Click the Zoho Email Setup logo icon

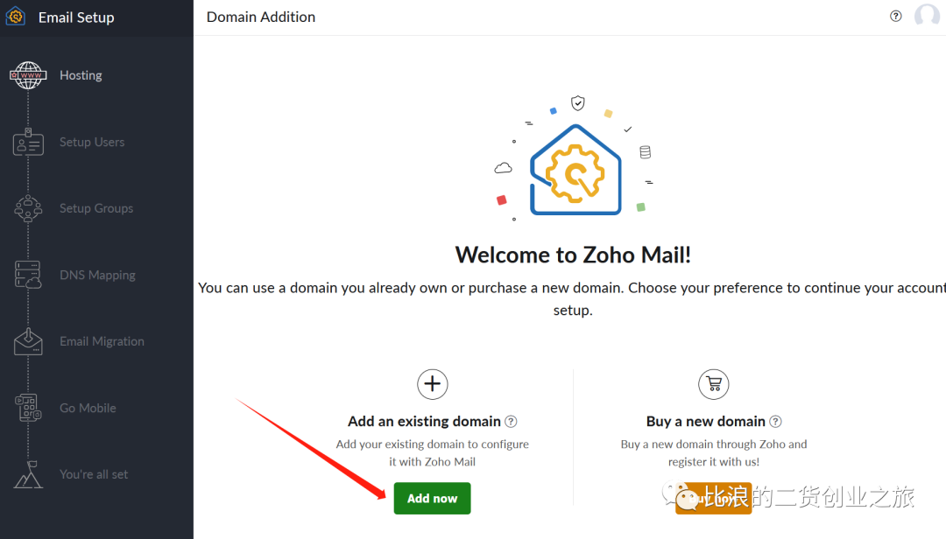point(15,17)
